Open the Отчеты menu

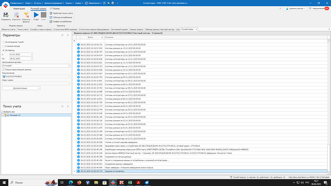pos(38,3)
